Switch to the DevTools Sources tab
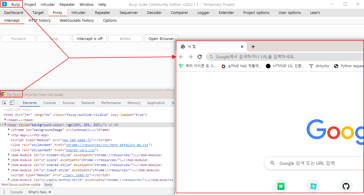The height and width of the screenshot is (195, 364). point(69,103)
